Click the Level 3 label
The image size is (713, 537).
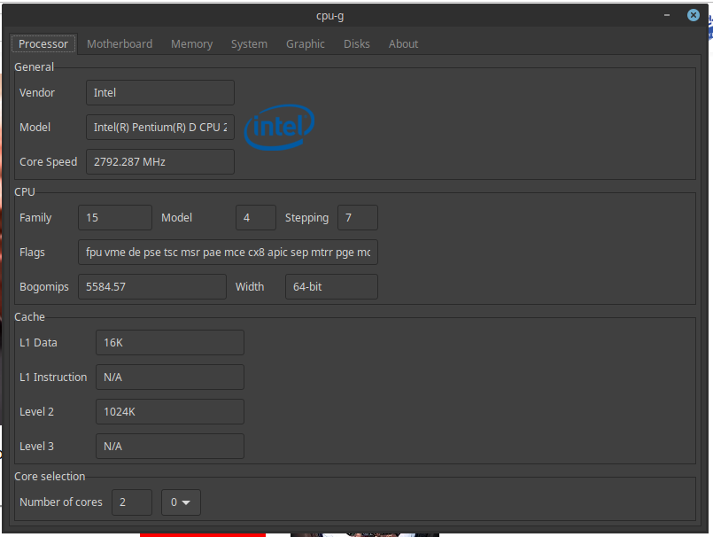(36, 447)
